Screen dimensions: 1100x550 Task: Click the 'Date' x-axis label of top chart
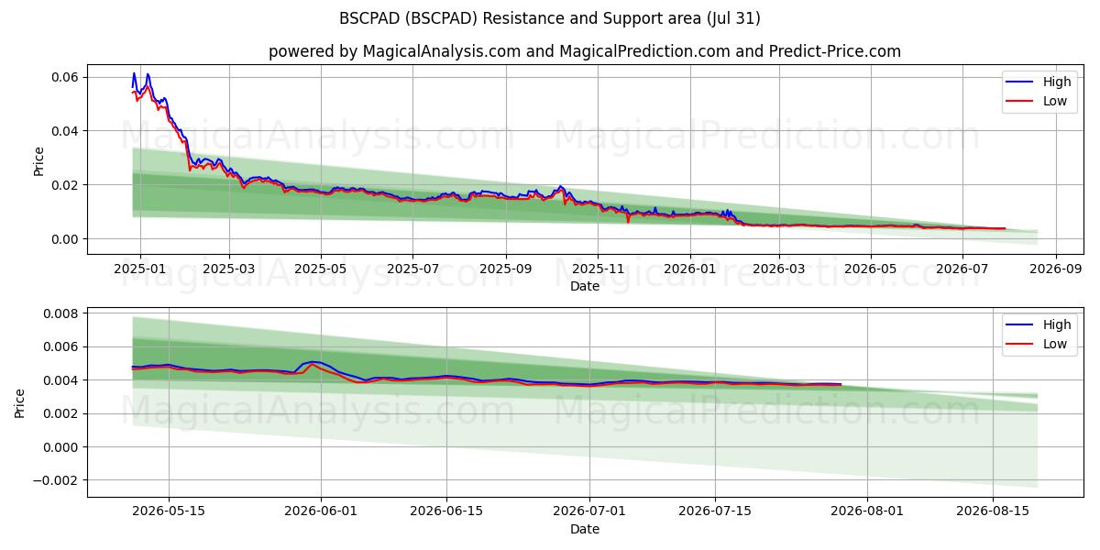point(585,286)
